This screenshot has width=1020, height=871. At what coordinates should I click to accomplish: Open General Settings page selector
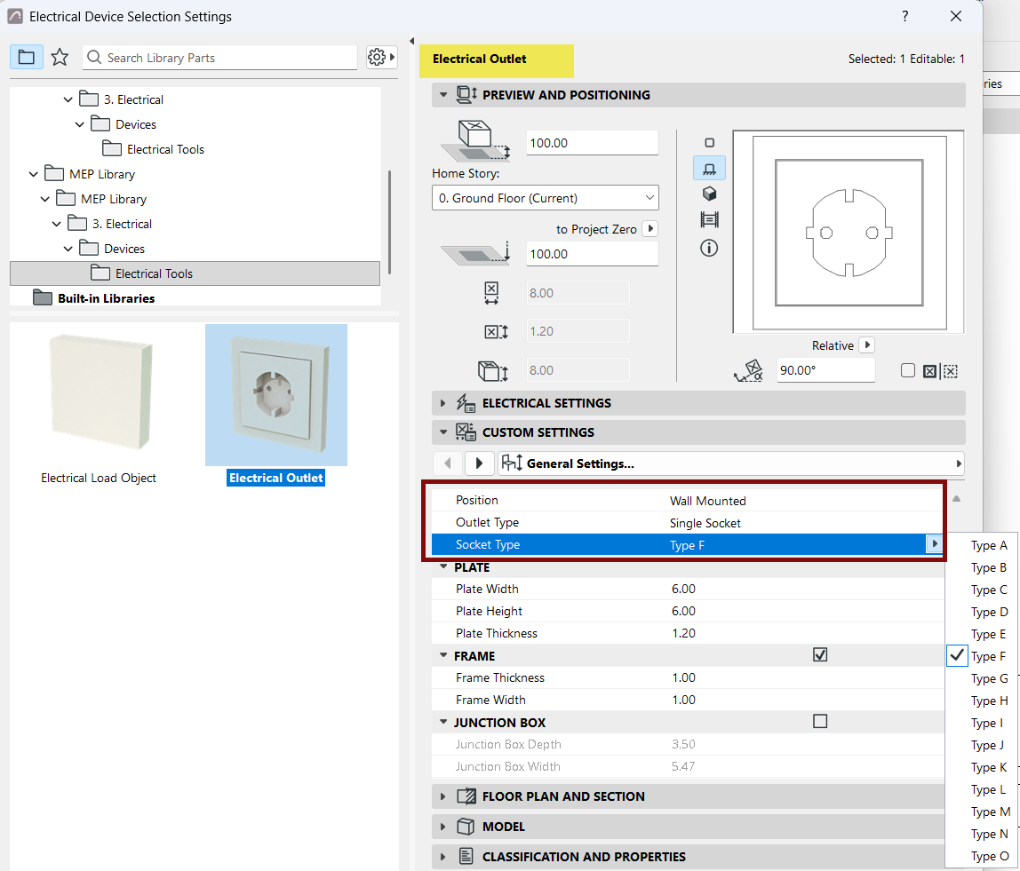730,463
